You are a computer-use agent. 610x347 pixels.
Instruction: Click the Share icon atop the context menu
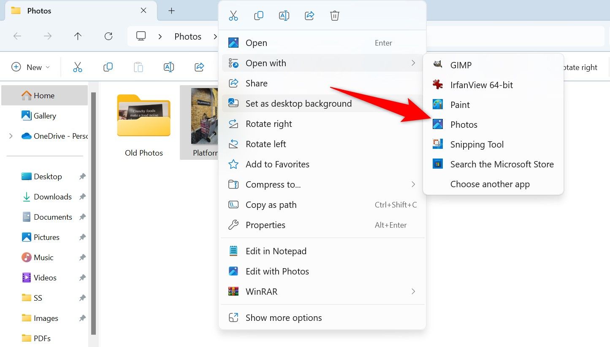point(309,15)
